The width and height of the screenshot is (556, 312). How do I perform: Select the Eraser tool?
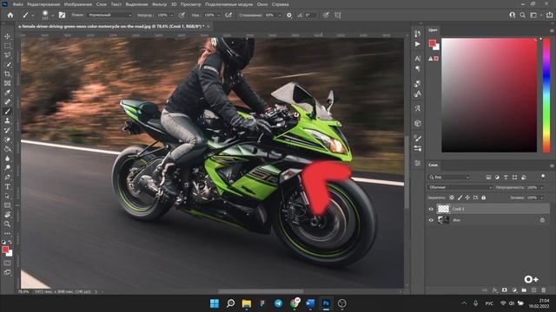(7, 140)
